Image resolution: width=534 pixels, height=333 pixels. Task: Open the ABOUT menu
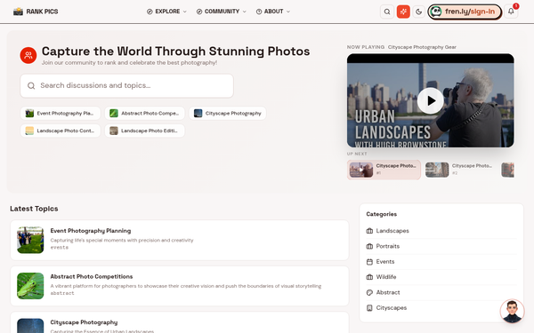point(273,12)
